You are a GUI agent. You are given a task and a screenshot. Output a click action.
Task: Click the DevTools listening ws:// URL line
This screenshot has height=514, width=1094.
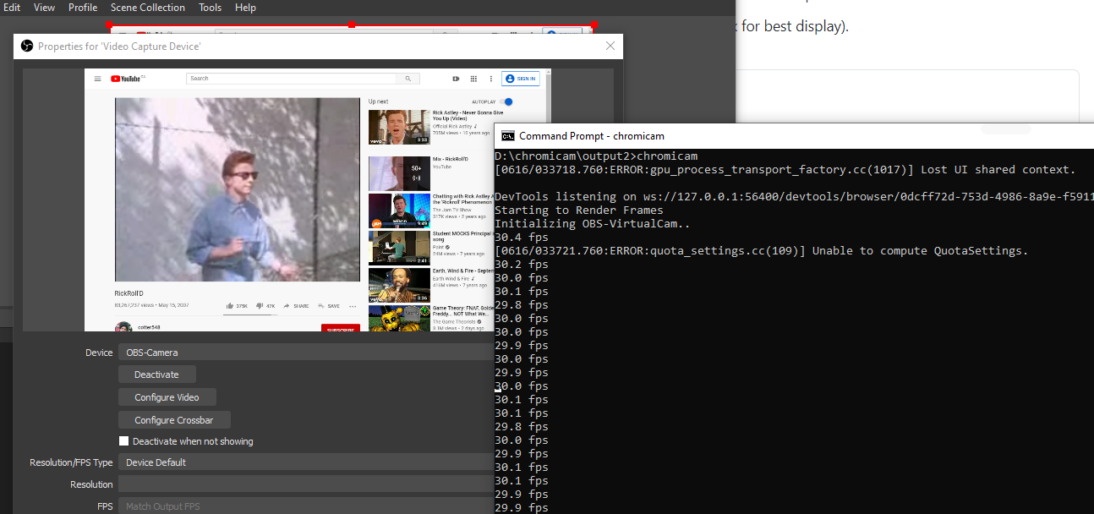click(x=794, y=196)
